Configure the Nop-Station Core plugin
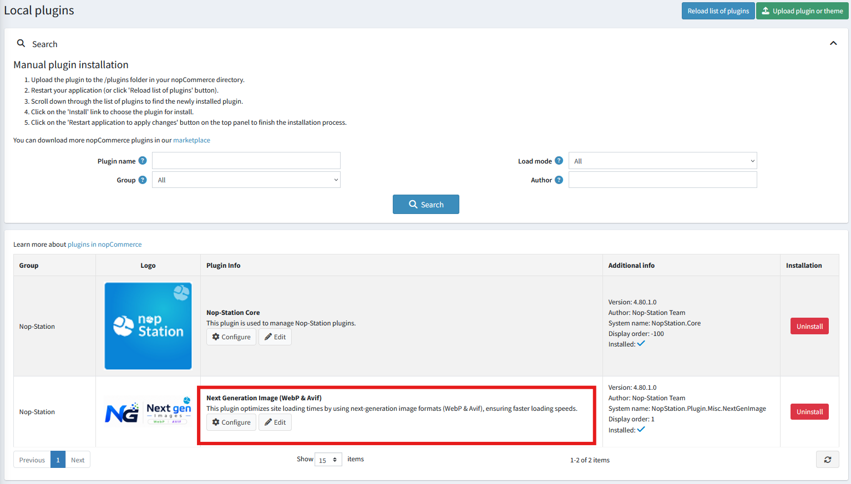Viewport: 851px width, 484px height. [x=231, y=337]
